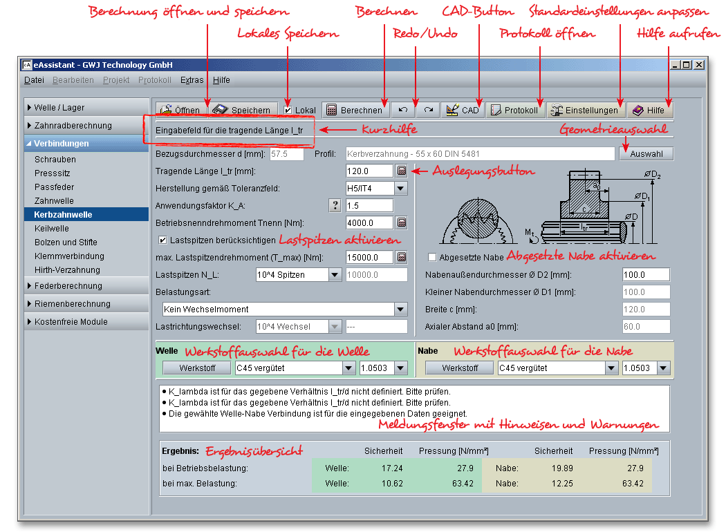This screenshot has width=726, height=532.
Task: Open the Belastungsart Kein Wechselmoment dropdown
Action: [401, 309]
